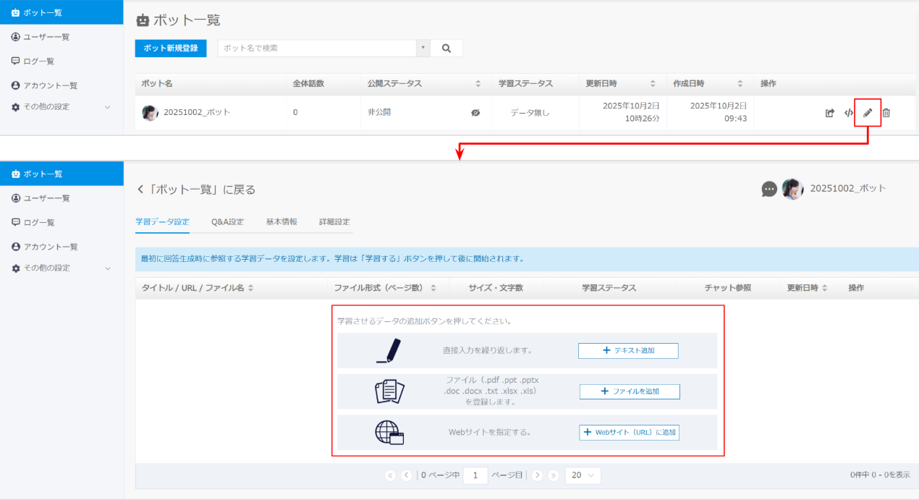Click the ファイルを追加 button
Image resolution: width=919 pixels, height=500 pixels.
[630, 391]
